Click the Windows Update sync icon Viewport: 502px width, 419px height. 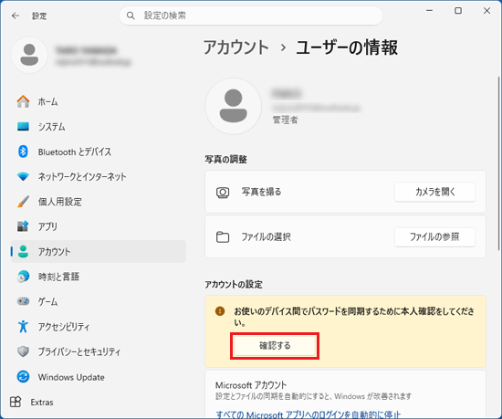23,376
